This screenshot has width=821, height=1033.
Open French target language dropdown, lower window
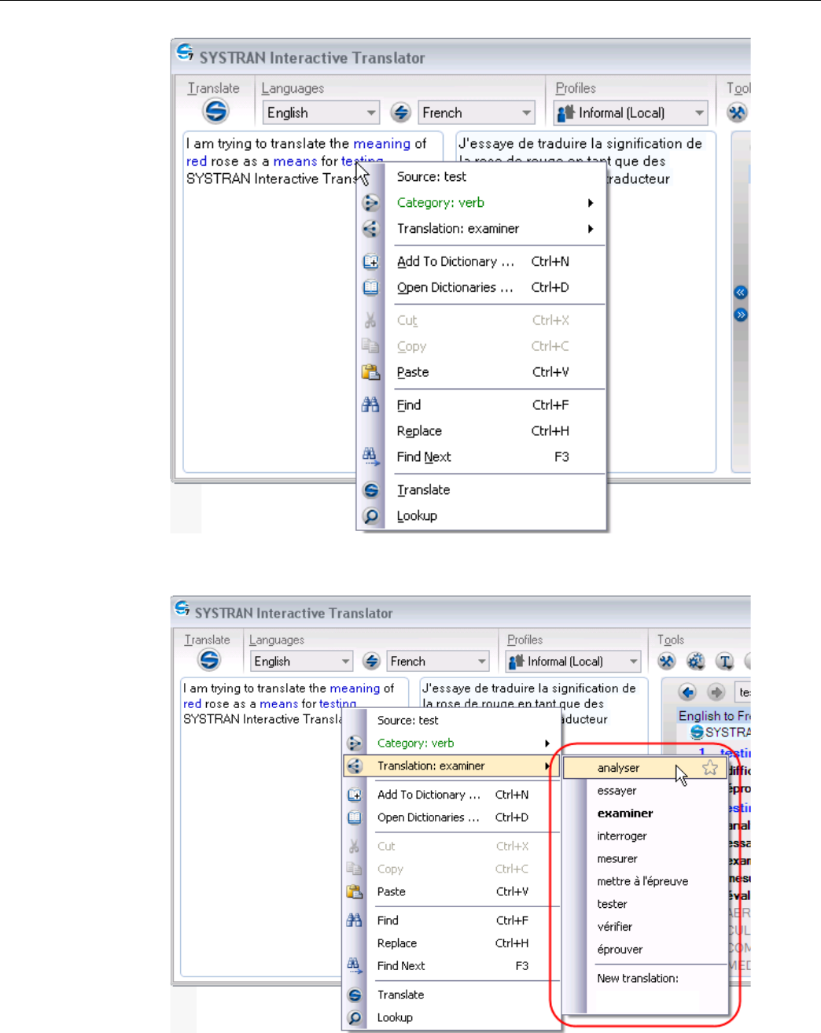pyautogui.click(x=438, y=661)
